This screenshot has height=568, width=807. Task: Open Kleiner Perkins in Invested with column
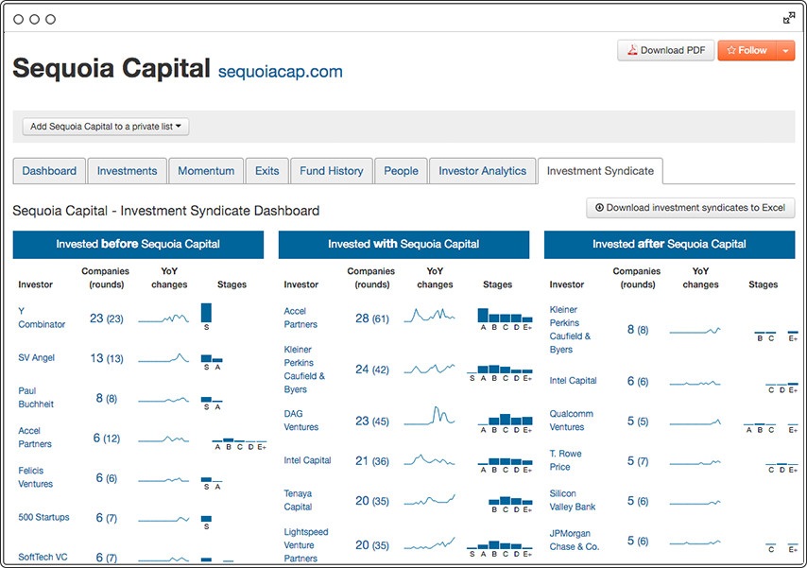click(304, 370)
